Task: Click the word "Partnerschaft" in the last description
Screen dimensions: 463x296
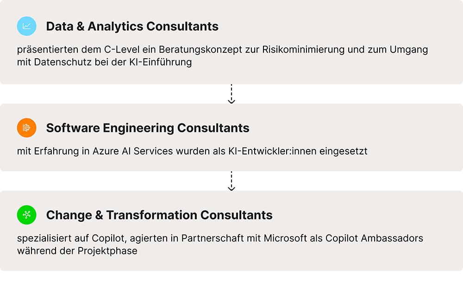Action: pyautogui.click(x=210, y=239)
